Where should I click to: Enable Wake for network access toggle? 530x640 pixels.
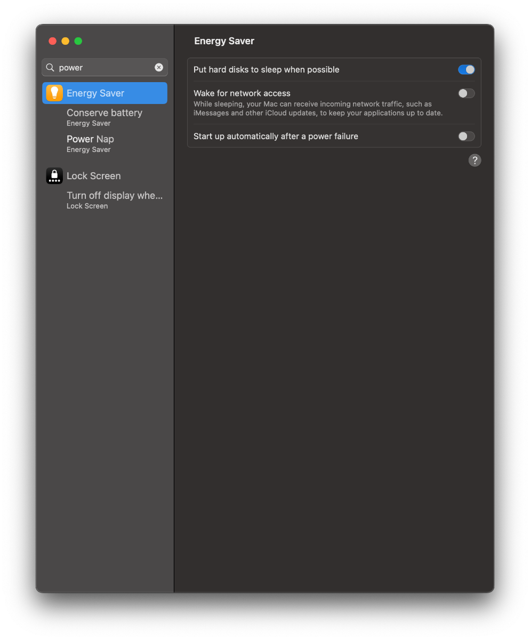tap(466, 93)
